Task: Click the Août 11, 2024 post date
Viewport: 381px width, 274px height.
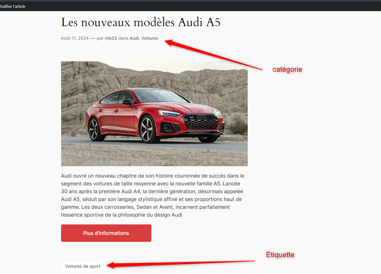Action: [75, 38]
